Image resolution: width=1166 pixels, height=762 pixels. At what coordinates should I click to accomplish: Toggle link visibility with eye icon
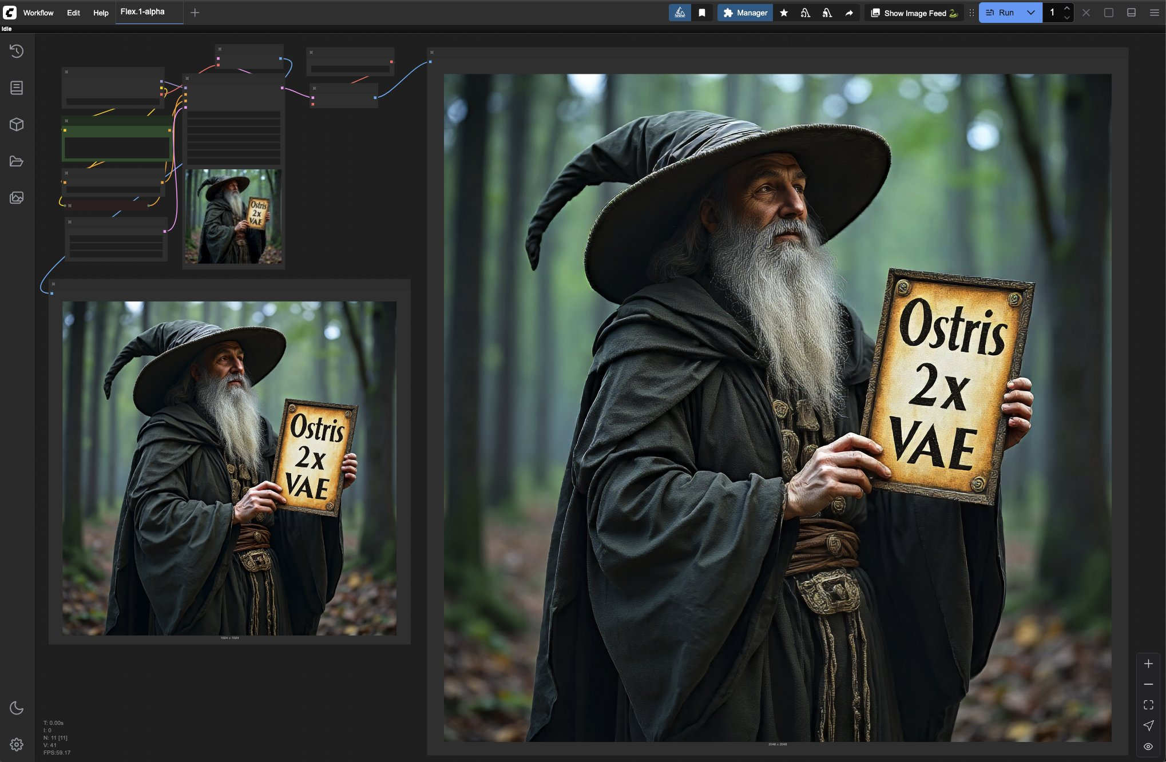tap(1148, 746)
